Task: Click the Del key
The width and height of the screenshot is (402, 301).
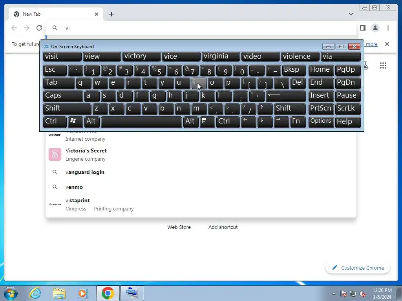Action: click(298, 83)
